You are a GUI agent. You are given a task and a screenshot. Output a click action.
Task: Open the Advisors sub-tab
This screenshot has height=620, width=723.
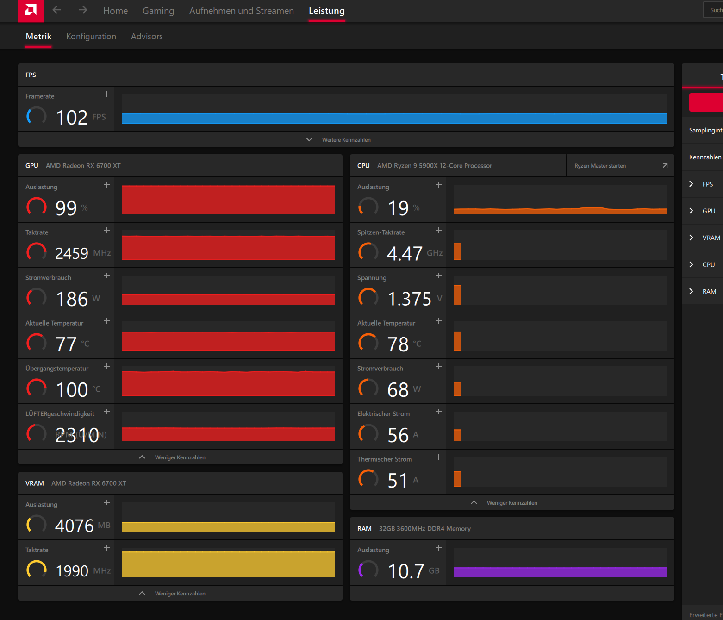point(147,36)
